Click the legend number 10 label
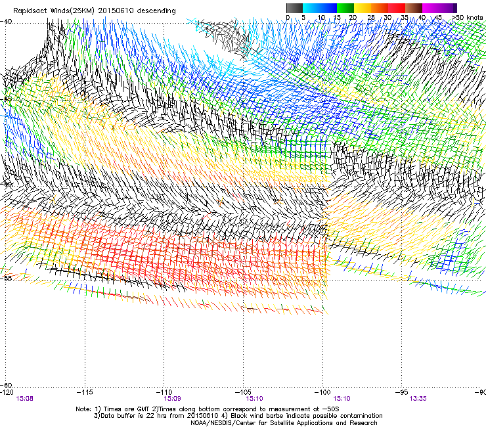The height and width of the screenshot is (427, 486). point(321,18)
